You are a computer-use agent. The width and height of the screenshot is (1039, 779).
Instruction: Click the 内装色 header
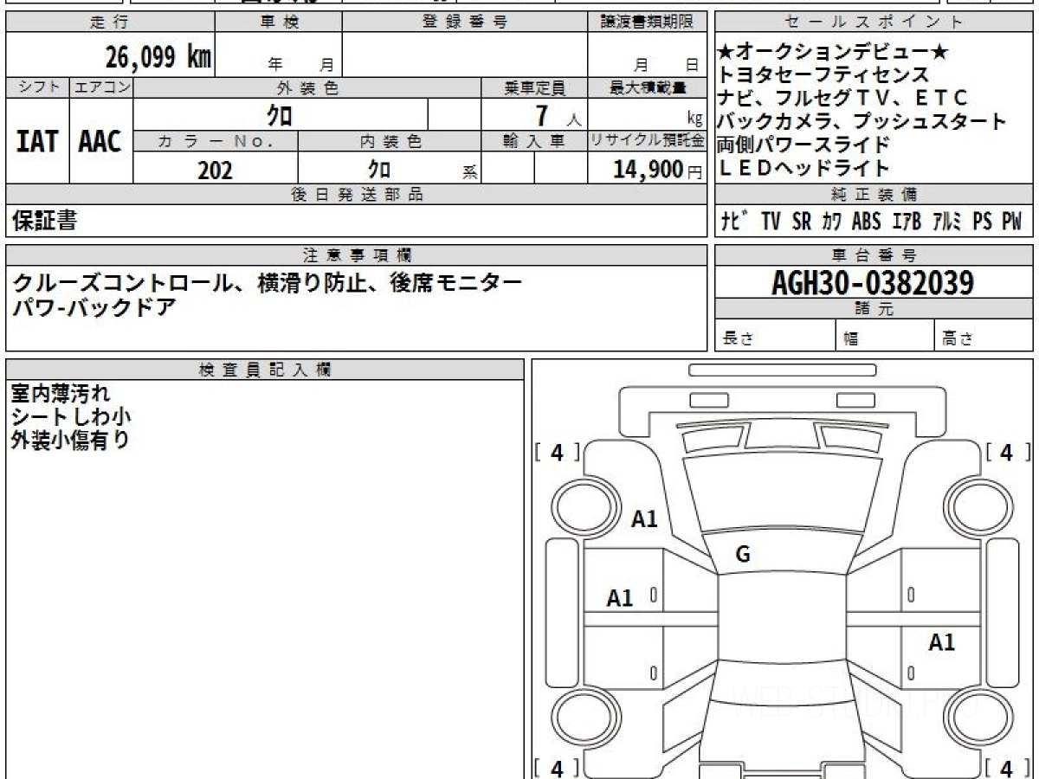[x=390, y=141]
